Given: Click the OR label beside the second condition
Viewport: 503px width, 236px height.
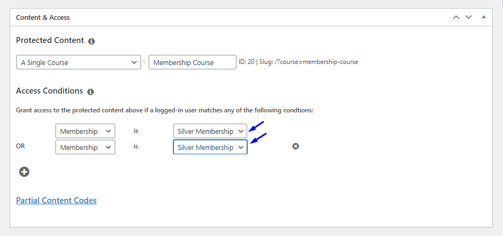Looking at the screenshot, I should [x=20, y=146].
